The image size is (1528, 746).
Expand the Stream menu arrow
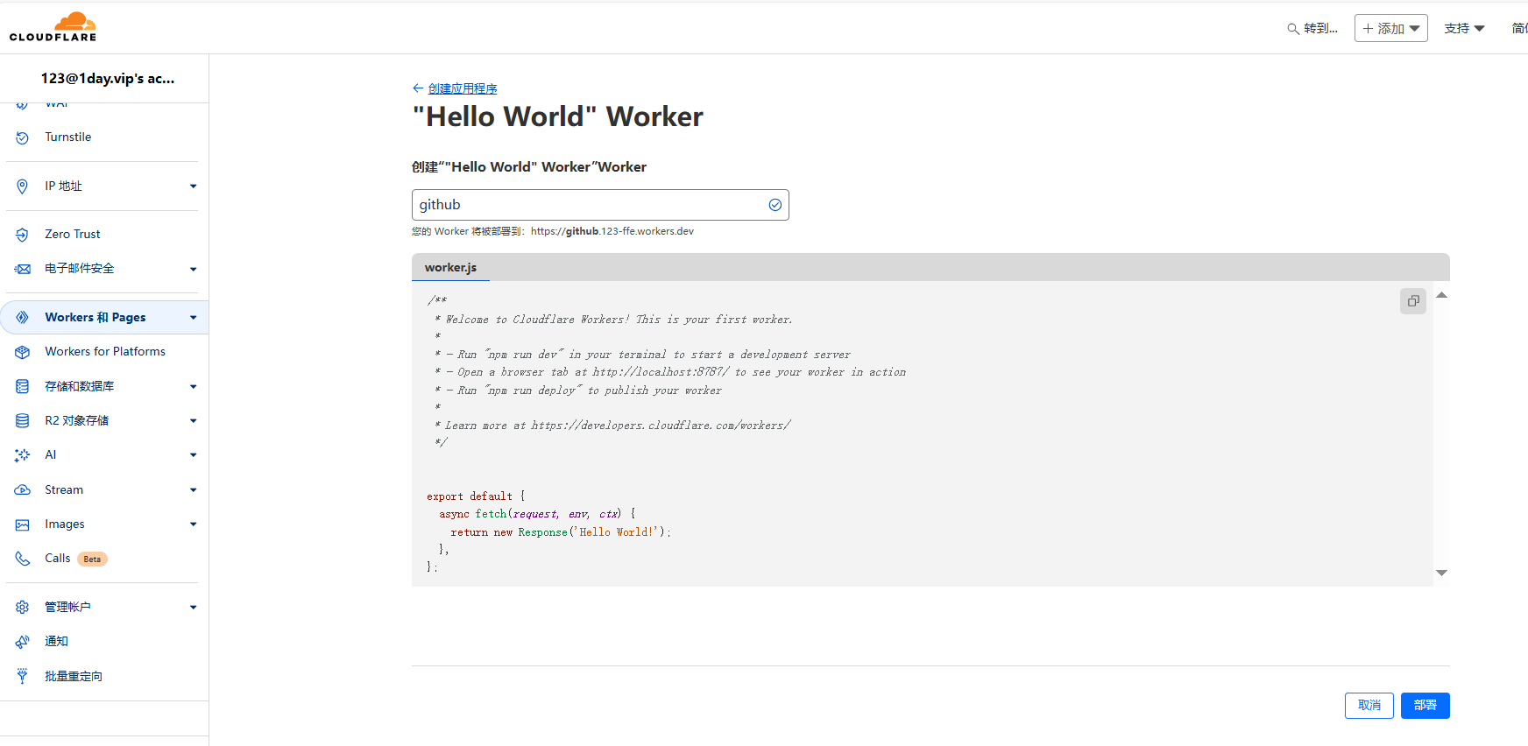(193, 490)
